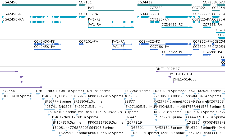Click the CG7322-RB transcript label

click(202, 14)
